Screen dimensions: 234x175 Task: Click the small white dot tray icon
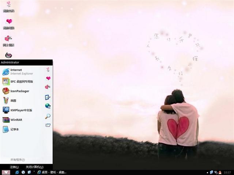[x=207, y=172]
